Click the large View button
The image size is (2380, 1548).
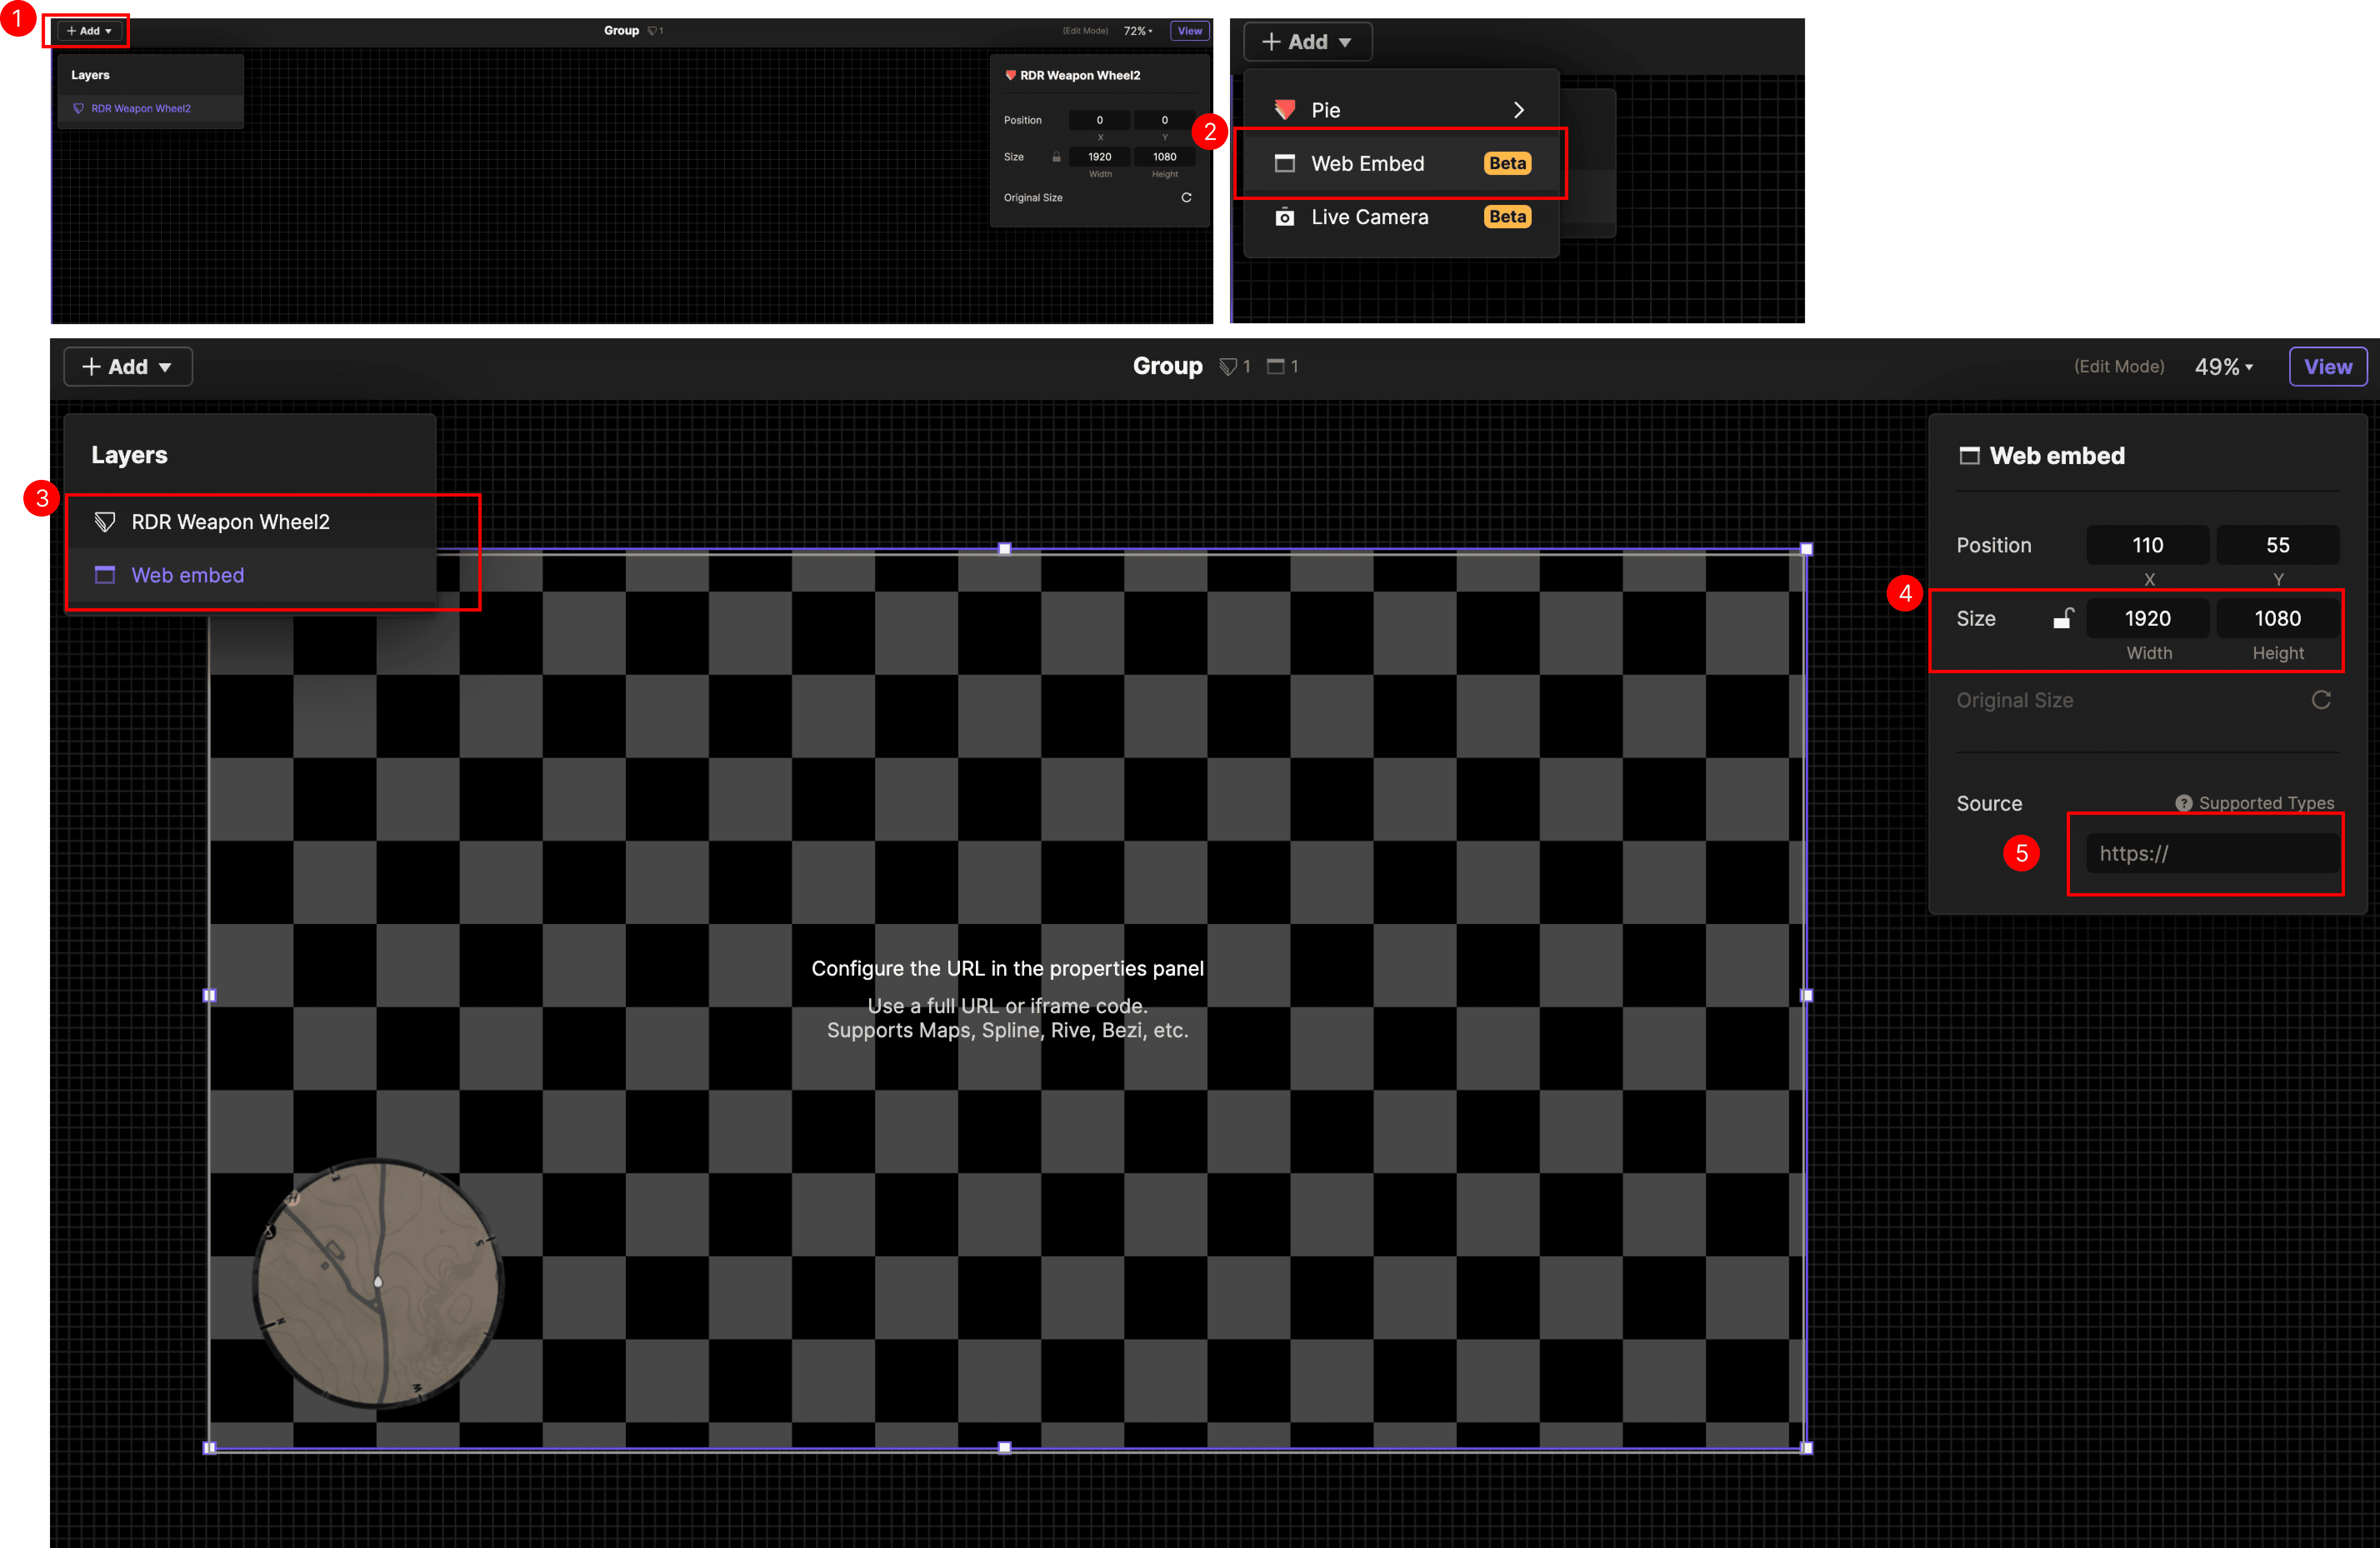2327,367
